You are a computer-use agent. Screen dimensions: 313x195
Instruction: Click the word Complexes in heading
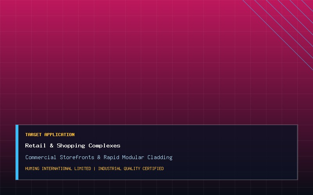(104, 145)
